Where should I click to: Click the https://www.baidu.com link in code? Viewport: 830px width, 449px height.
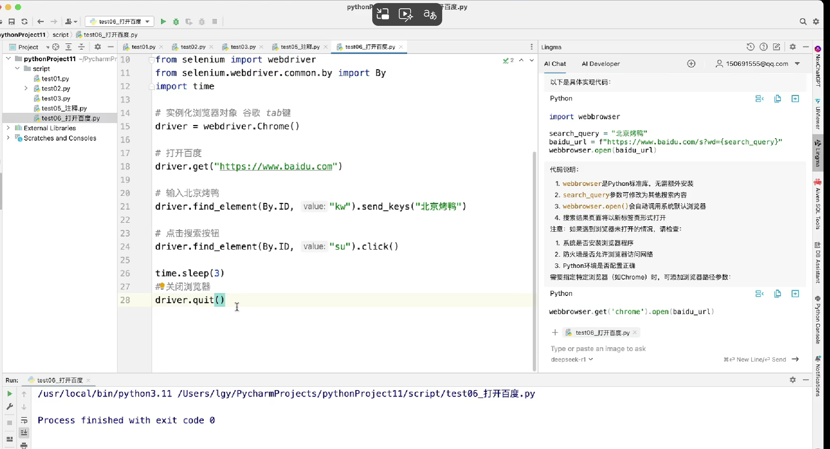click(x=276, y=166)
